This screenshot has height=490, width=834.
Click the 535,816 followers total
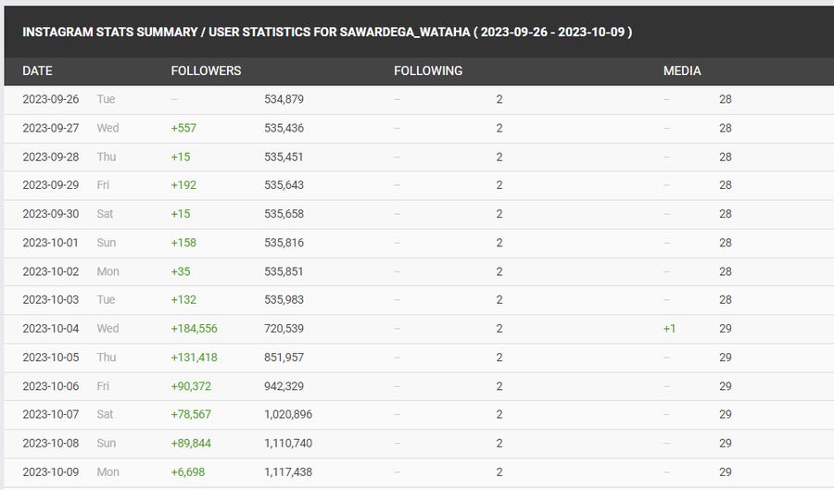pos(284,243)
